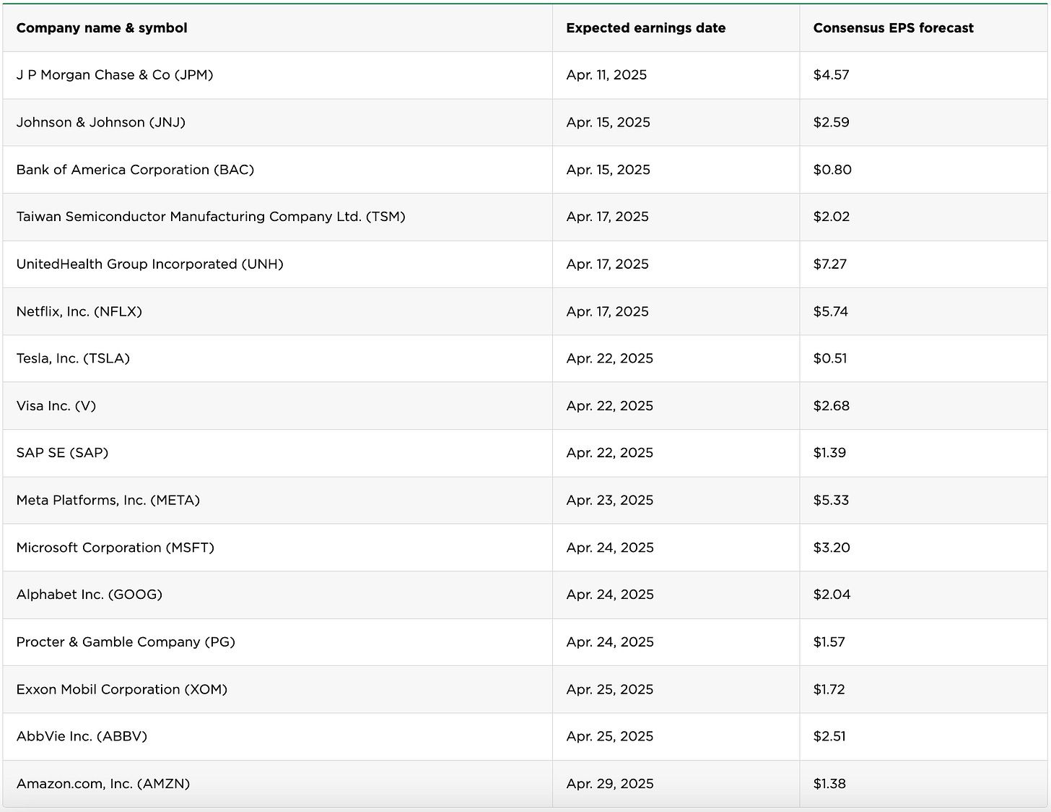The height and width of the screenshot is (812, 1051).
Task: Select Bank of America Corporation (BAC) cell
Action: [x=135, y=170]
